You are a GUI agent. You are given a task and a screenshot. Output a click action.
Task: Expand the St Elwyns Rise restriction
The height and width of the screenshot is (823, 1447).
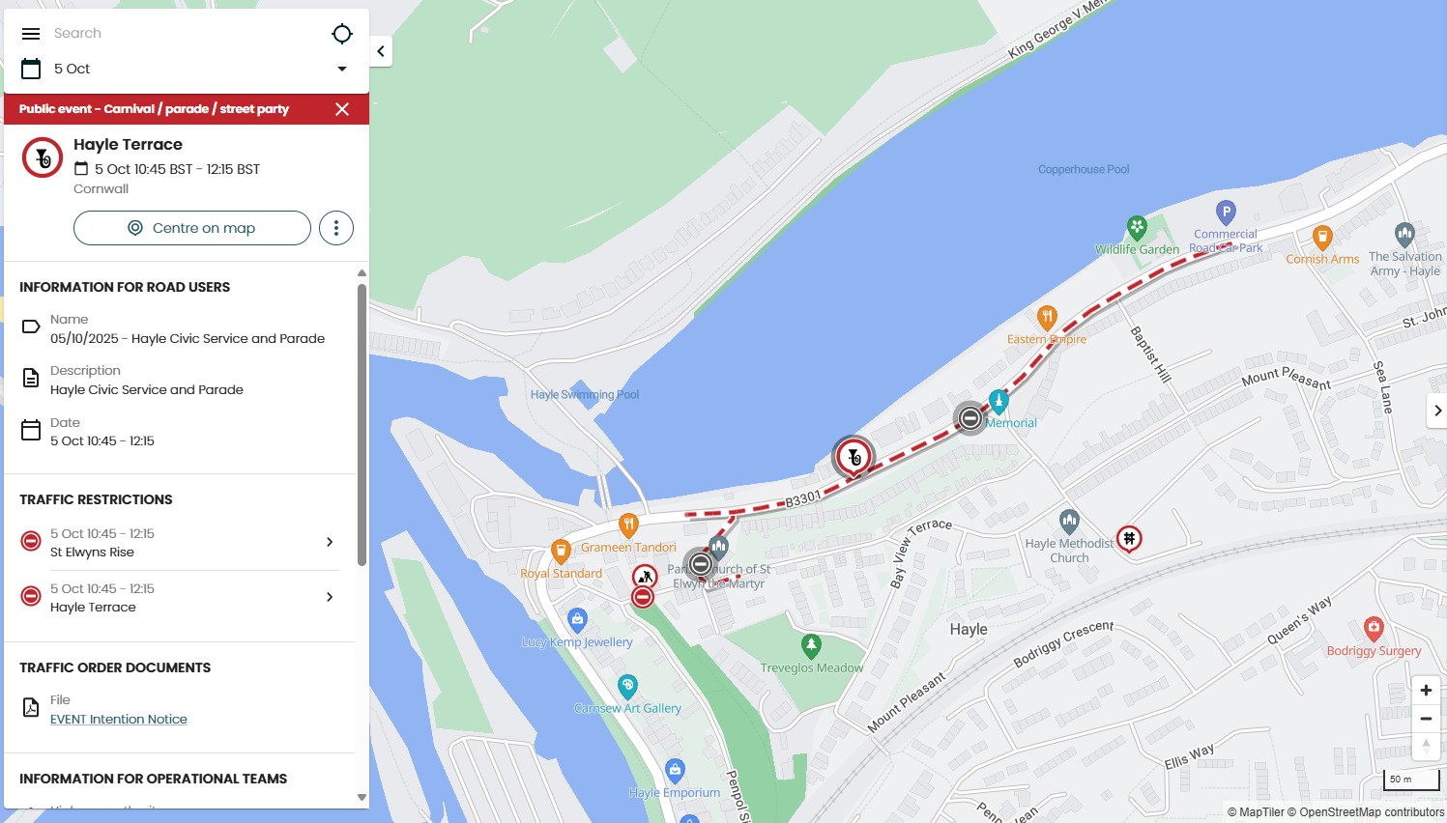click(x=180, y=543)
